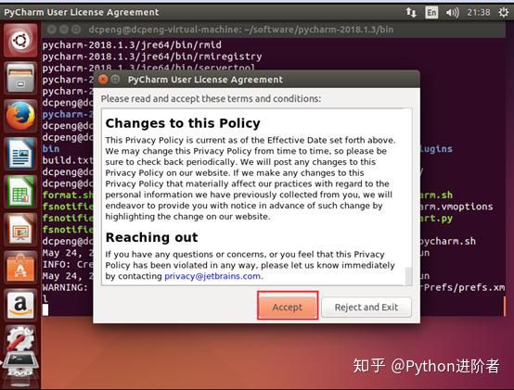This screenshot has height=390, width=514.
Task: Click the terminal line 'pycharm-2018.1.3/jre64/bin/rmiregistry'
Action: tap(152, 57)
